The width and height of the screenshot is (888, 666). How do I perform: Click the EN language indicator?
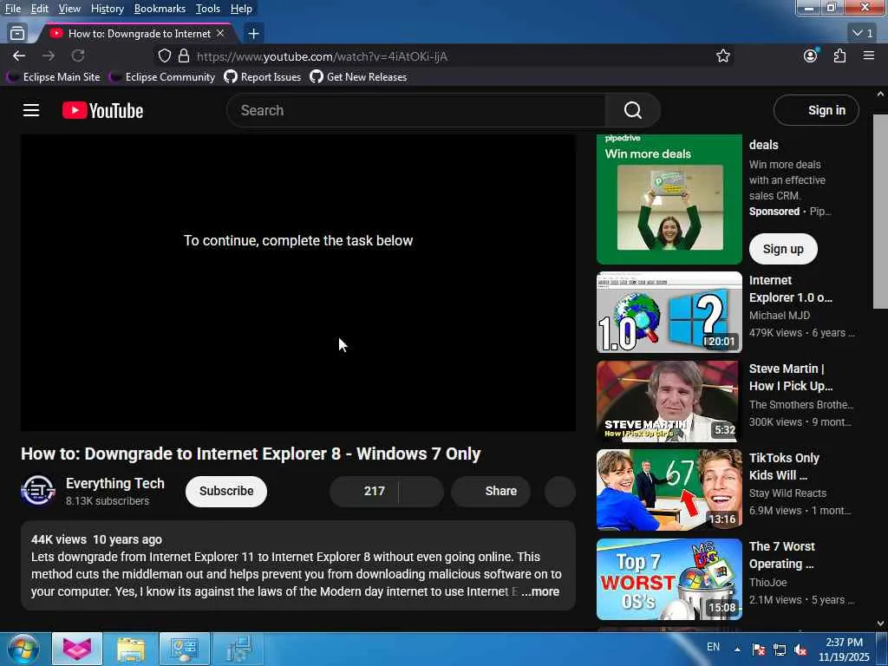click(713, 647)
